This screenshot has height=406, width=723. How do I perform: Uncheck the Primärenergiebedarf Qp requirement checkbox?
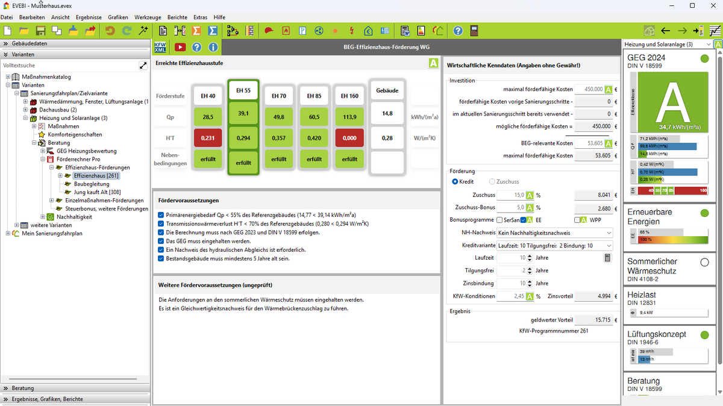[161, 214]
